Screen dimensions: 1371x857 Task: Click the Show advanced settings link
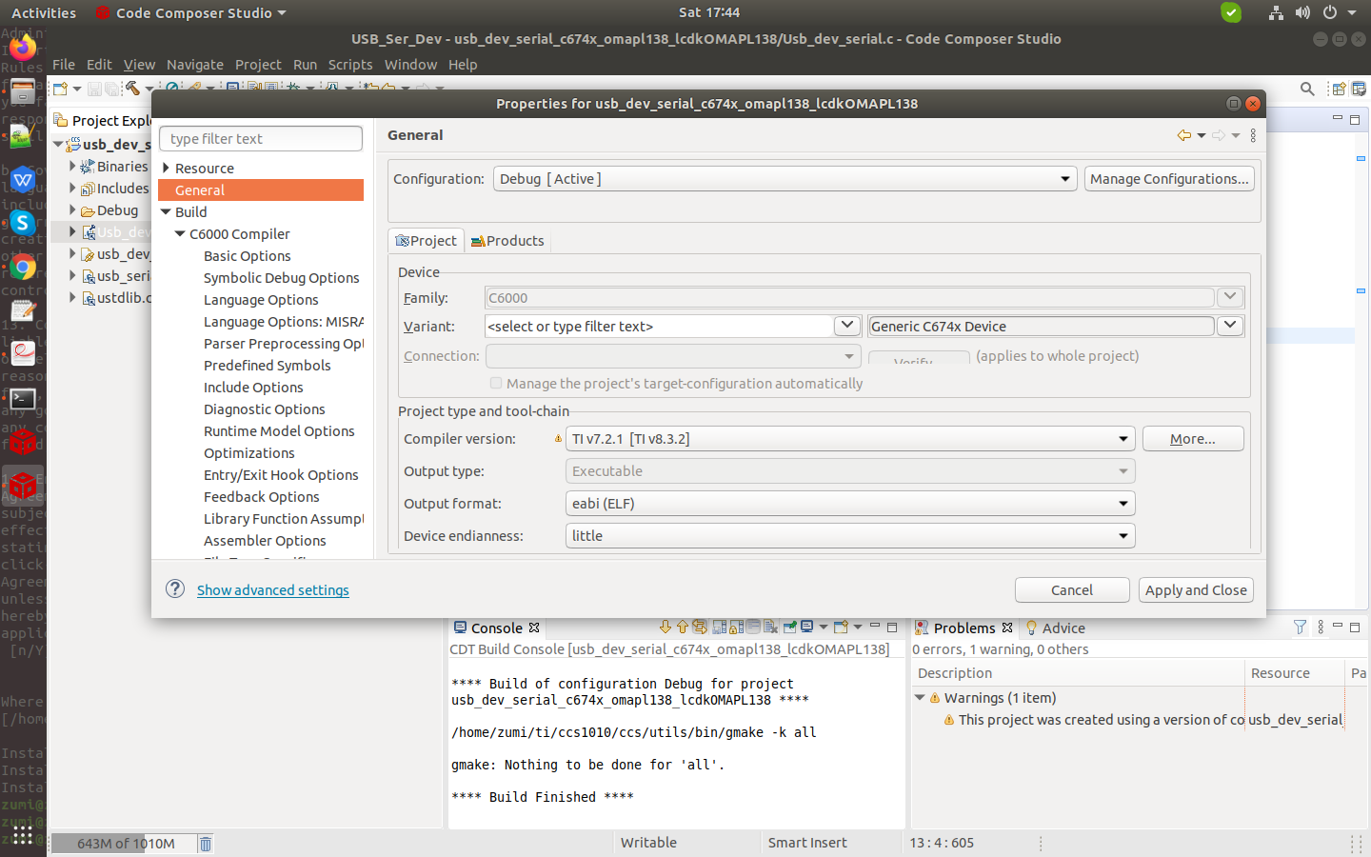click(x=273, y=590)
